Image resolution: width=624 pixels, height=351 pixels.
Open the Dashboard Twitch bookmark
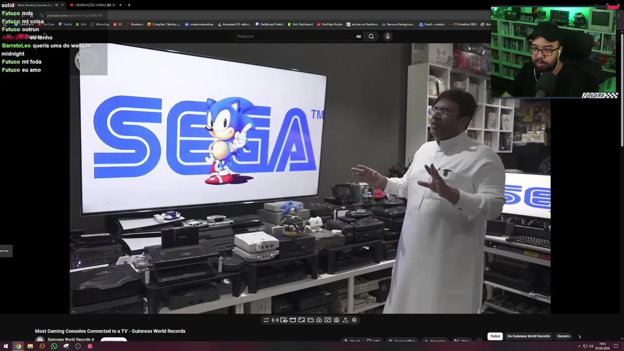click(270, 24)
